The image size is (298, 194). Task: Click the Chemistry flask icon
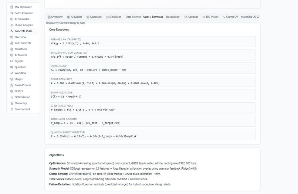(12, 103)
